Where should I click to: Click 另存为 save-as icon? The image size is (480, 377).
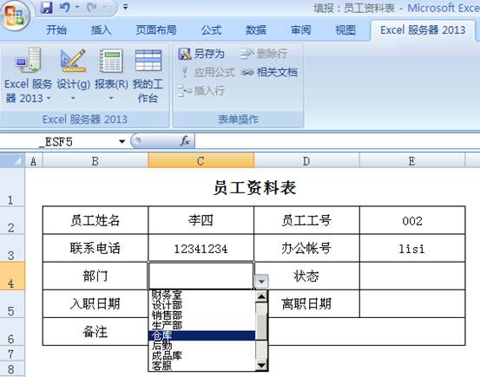pos(185,54)
